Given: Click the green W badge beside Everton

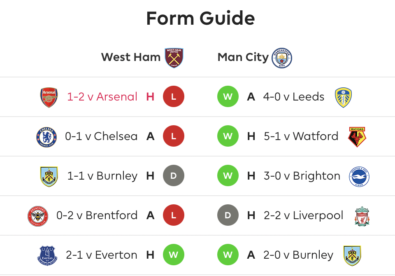Looking at the screenshot, I should pyautogui.click(x=173, y=255).
